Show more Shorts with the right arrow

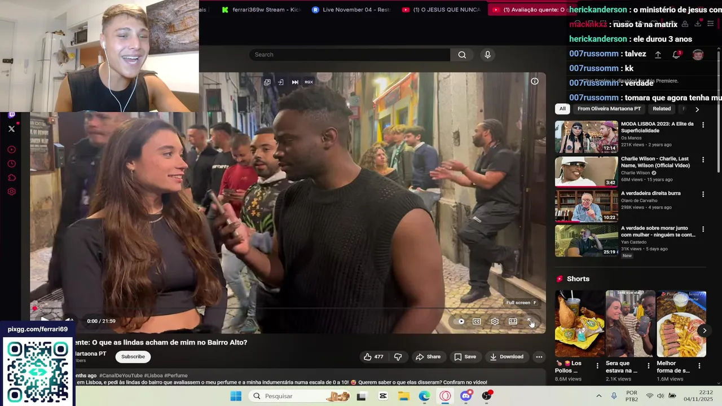tap(704, 330)
